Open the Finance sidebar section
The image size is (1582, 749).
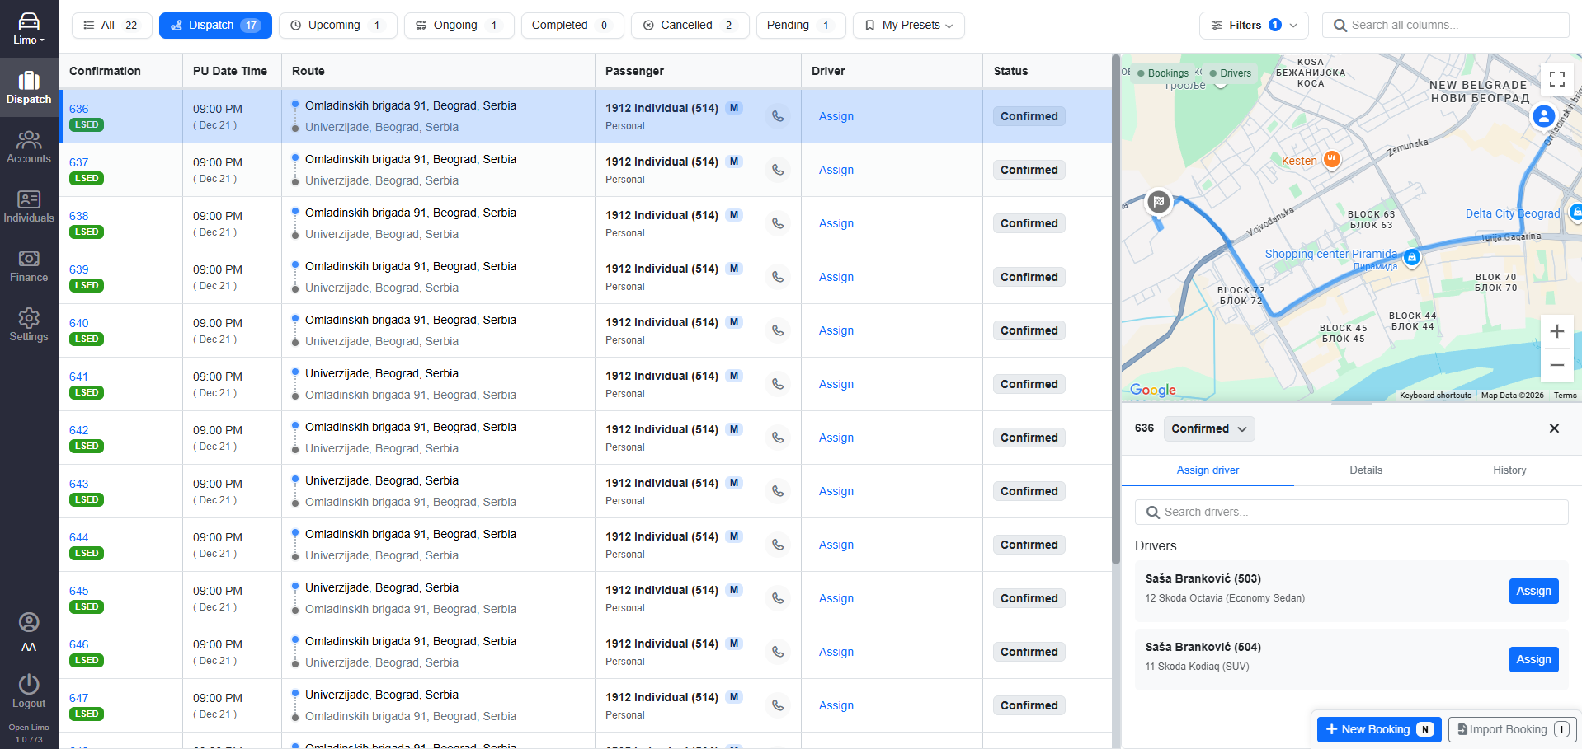click(29, 266)
